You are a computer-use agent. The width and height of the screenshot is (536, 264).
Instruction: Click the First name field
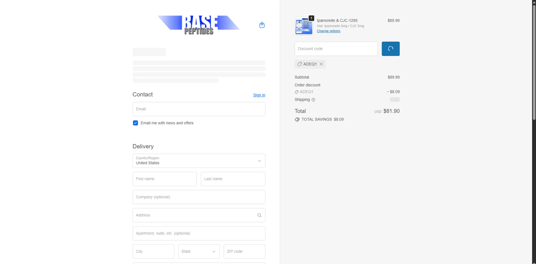[165, 179]
